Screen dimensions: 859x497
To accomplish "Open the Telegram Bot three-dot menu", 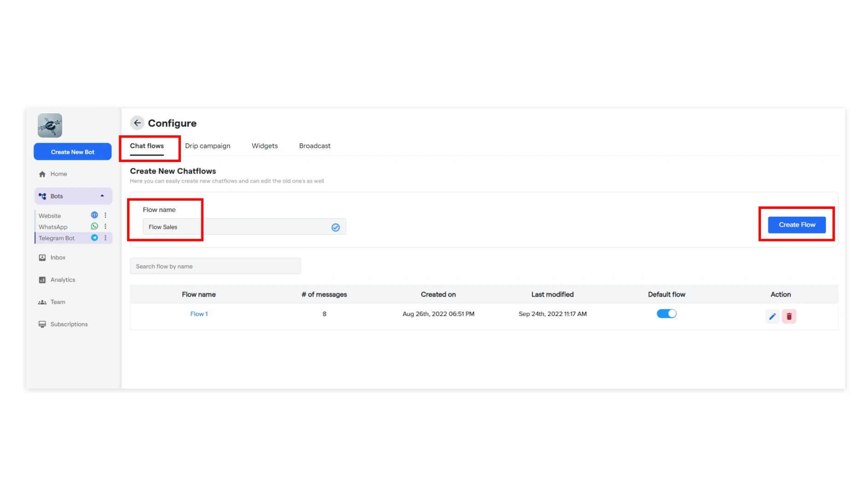I will [x=105, y=238].
